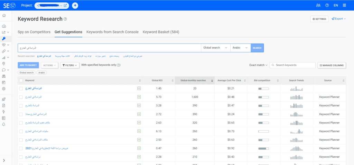Screen dimensions: 354x165
Task: Toggle With specified keywords only switch
Action: [119, 65]
